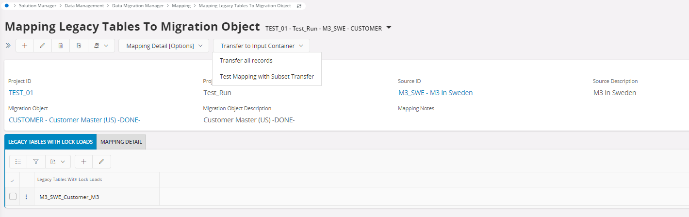
Task: Open the Mapping Detail [Options] dropdown
Action: [164, 46]
